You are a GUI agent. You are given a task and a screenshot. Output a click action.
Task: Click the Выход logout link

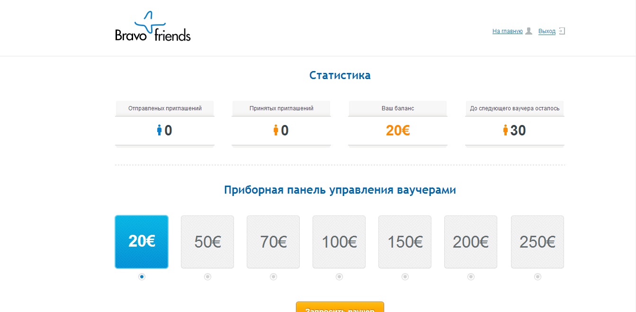pyautogui.click(x=547, y=31)
